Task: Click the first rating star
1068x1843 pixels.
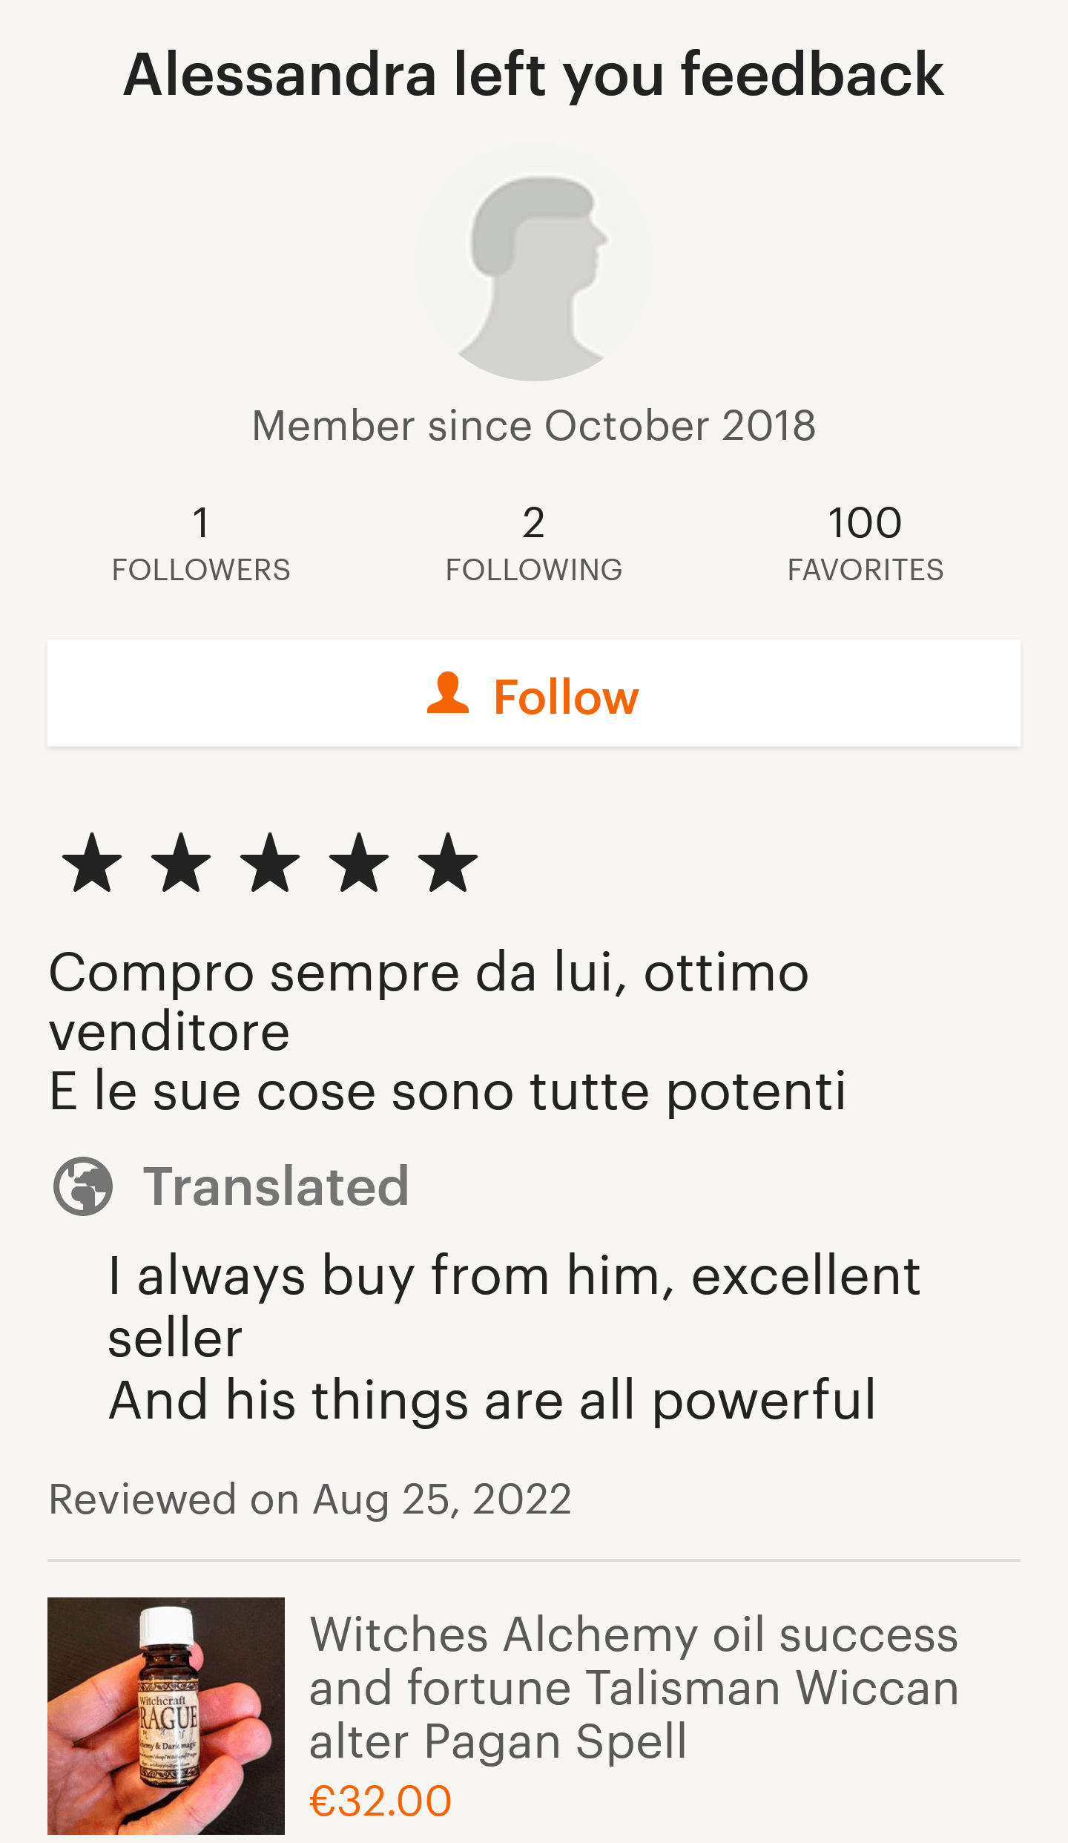Action: [92, 862]
